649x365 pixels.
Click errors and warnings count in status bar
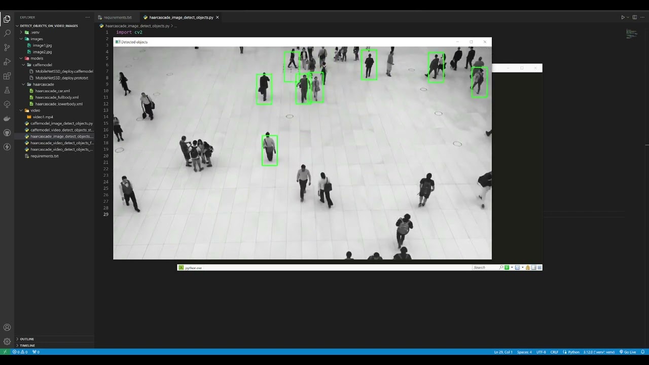pos(21,352)
